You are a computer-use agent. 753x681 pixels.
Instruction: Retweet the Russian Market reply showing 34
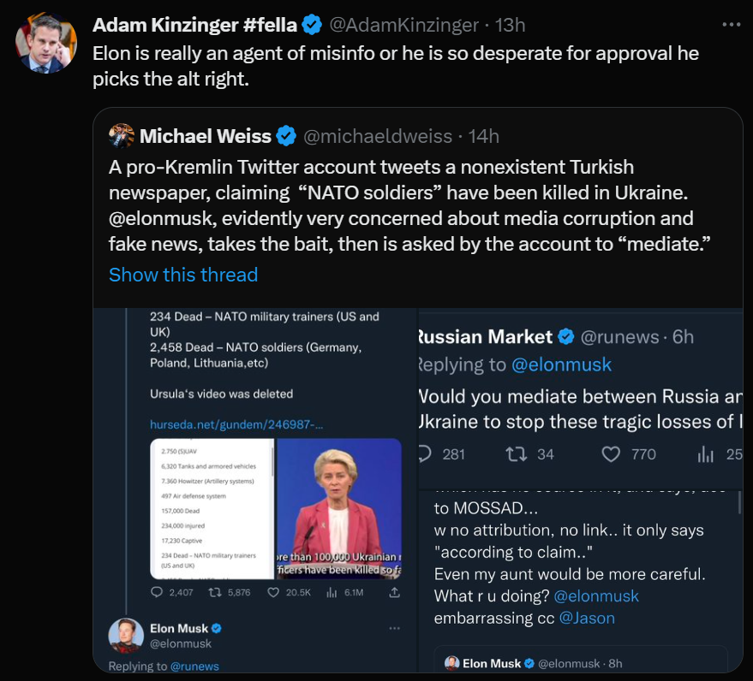point(517,454)
